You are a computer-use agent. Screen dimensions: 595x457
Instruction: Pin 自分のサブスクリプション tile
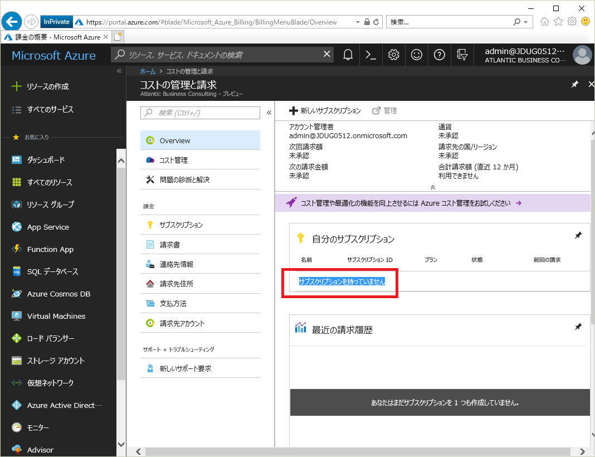tap(578, 235)
